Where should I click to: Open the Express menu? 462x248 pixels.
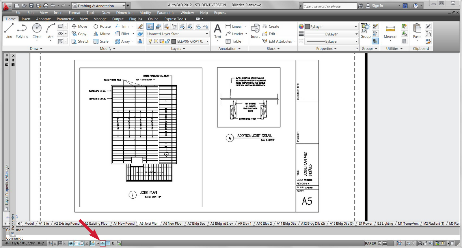(220, 13)
